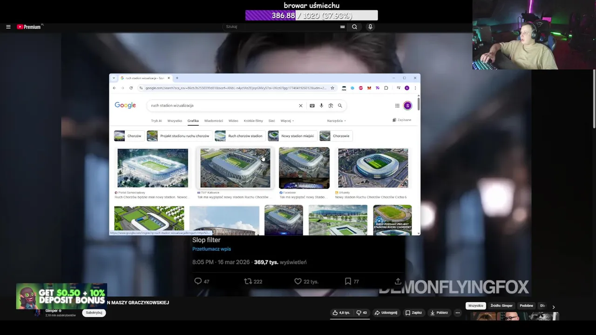The height and width of the screenshot is (335, 596).
Task: Open the YouTube on-screen keyboard icon
Action: 342,27
